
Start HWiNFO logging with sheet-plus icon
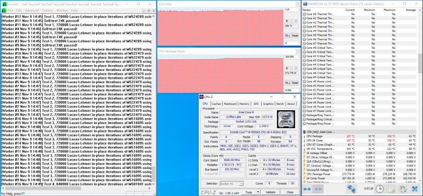(x=392, y=189)
